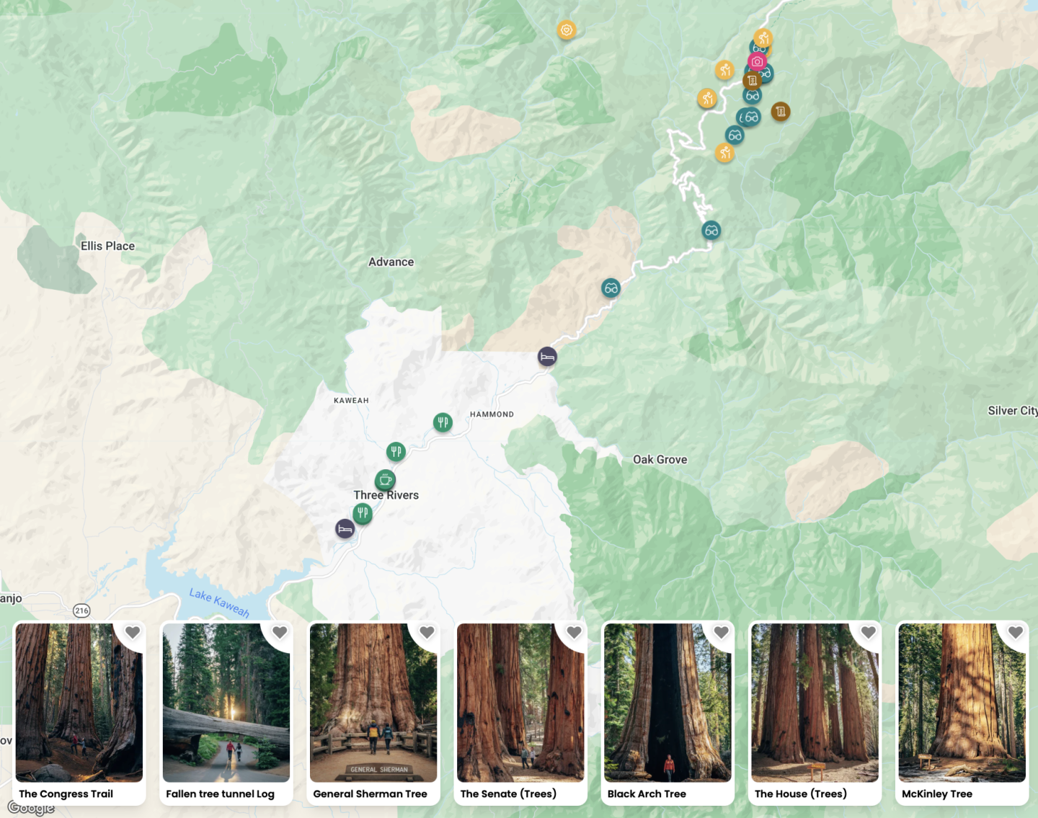Click the restaurant marker south of Three Rivers

[362, 512]
